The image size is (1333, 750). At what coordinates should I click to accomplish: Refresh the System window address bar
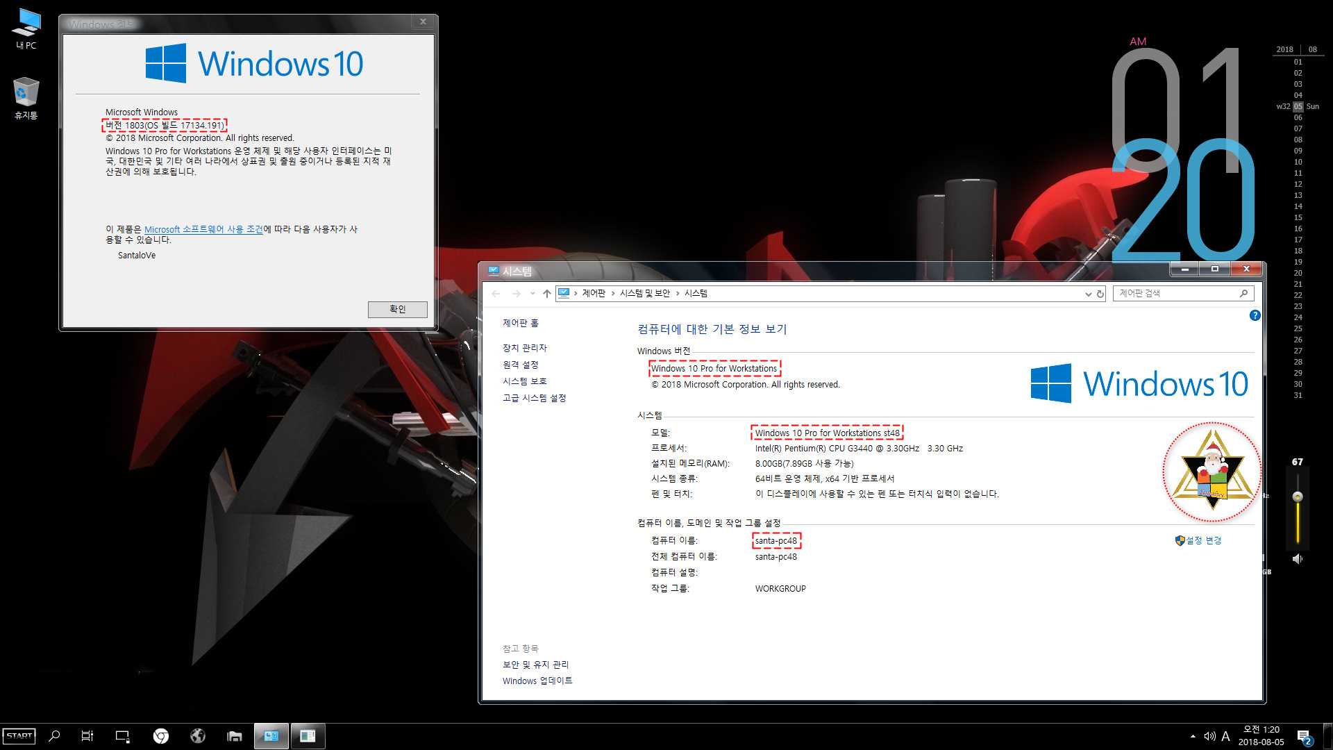1100,294
